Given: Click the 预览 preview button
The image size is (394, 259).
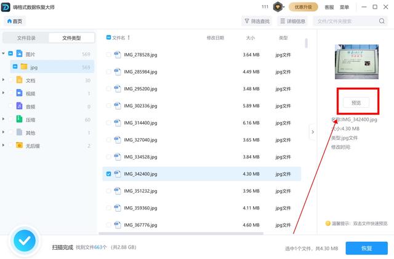Looking at the screenshot, I should [x=356, y=102].
